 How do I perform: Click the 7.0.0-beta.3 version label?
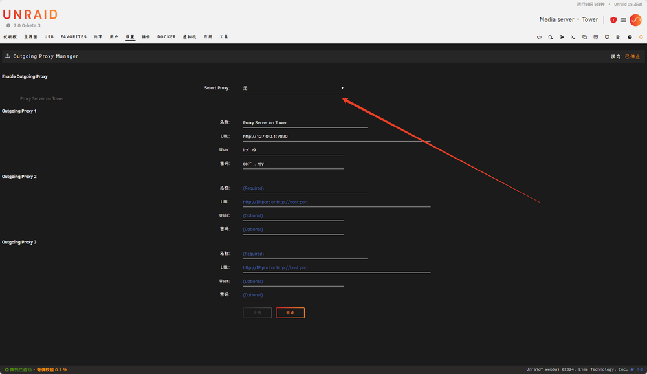pyautogui.click(x=27, y=26)
